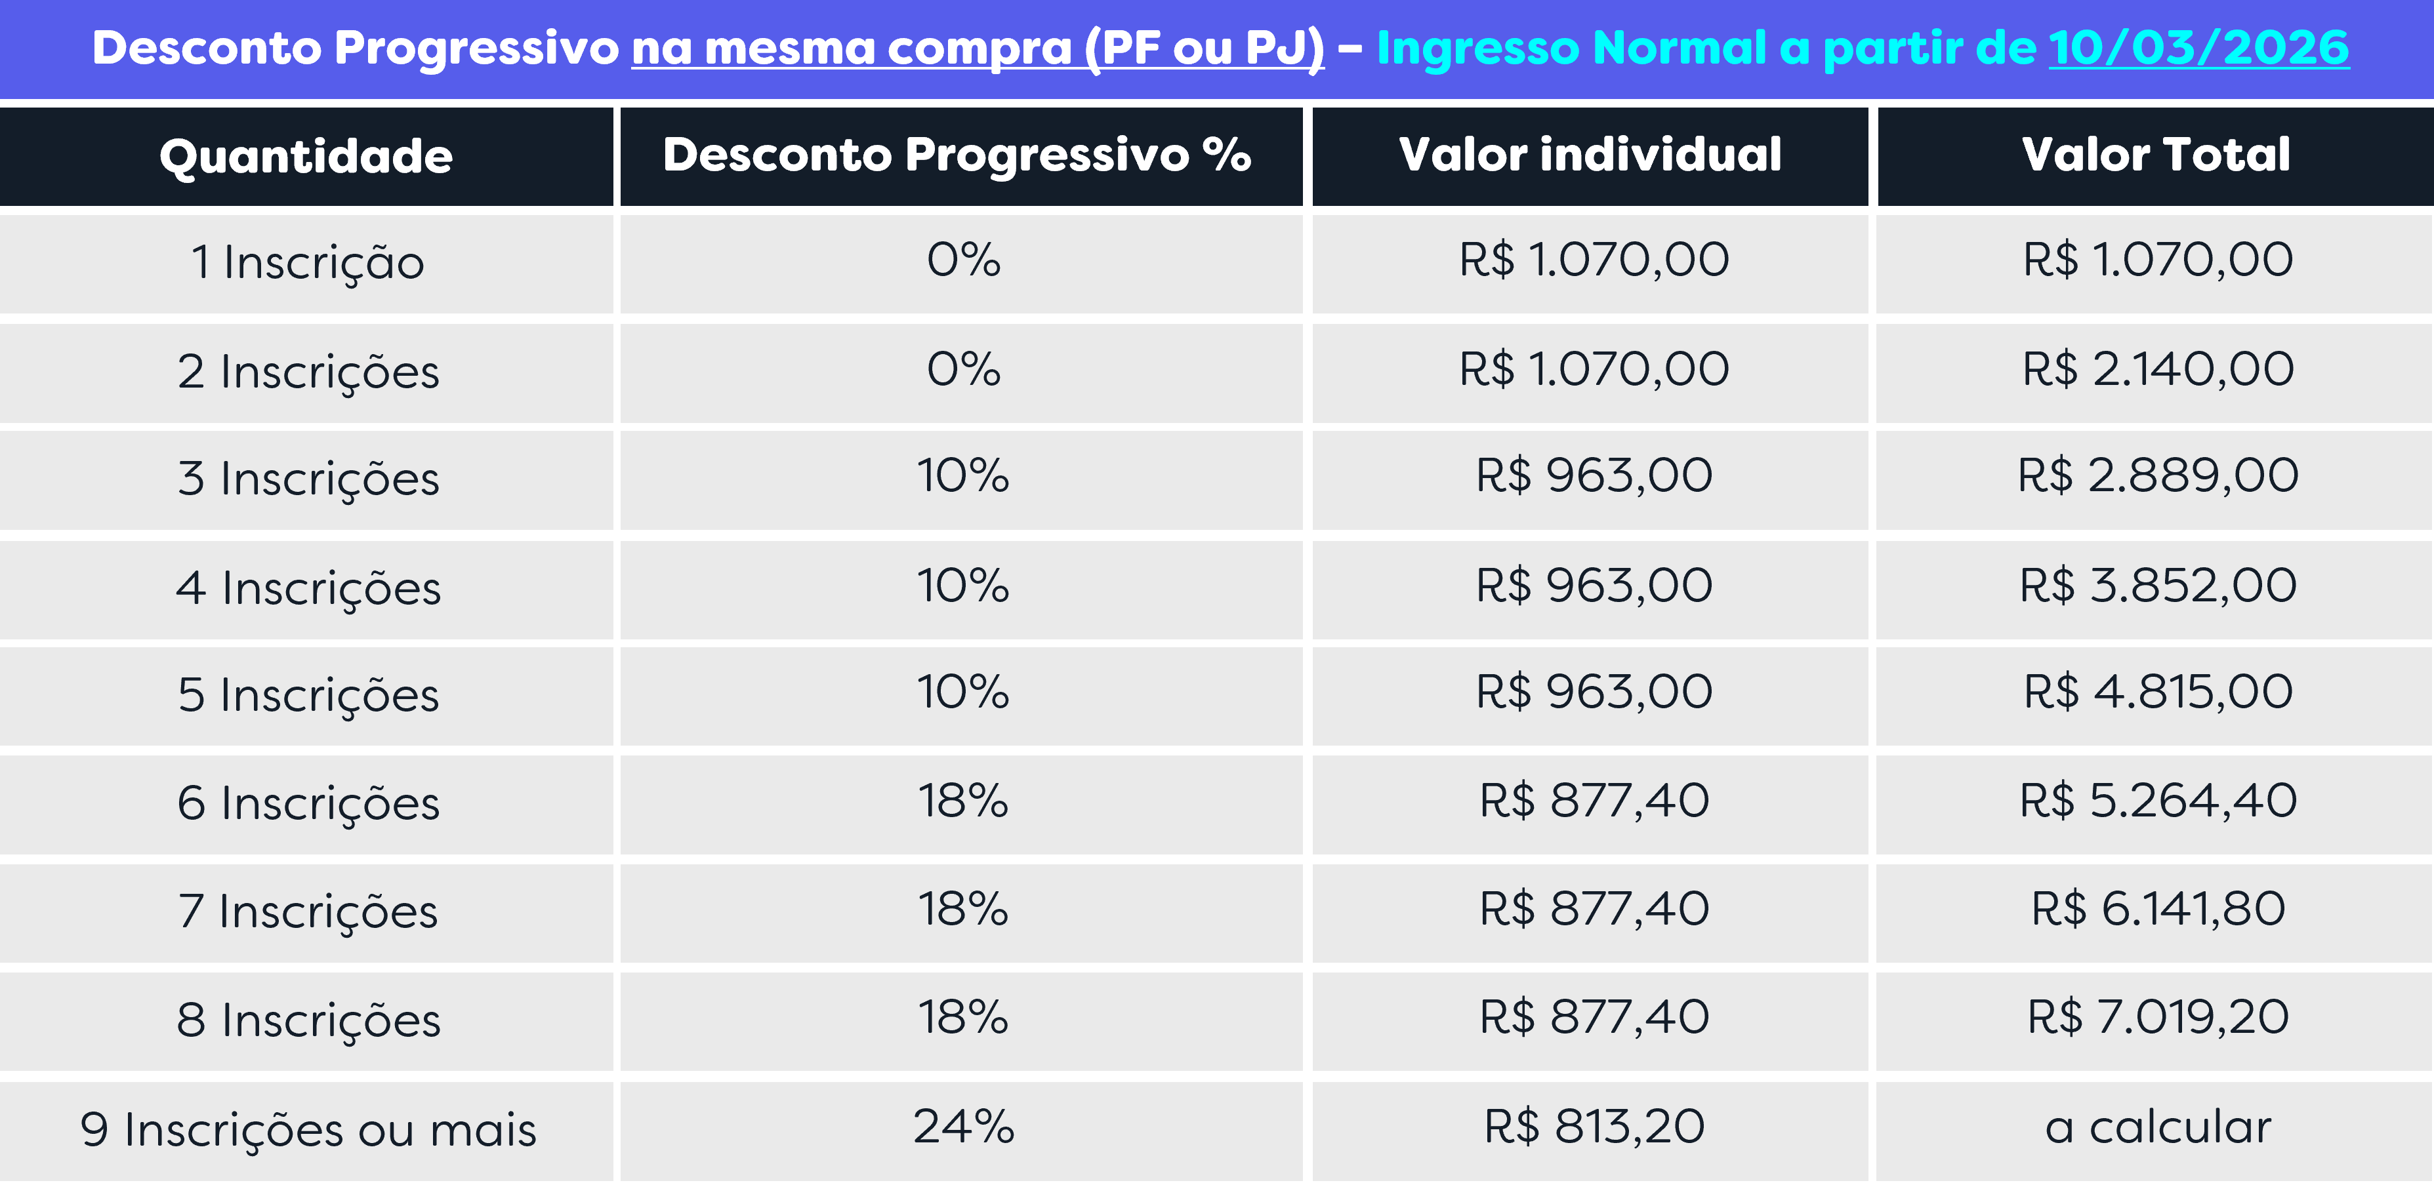
Task: Click the R$ 2.140,00 total value
Action: pos(2157,369)
